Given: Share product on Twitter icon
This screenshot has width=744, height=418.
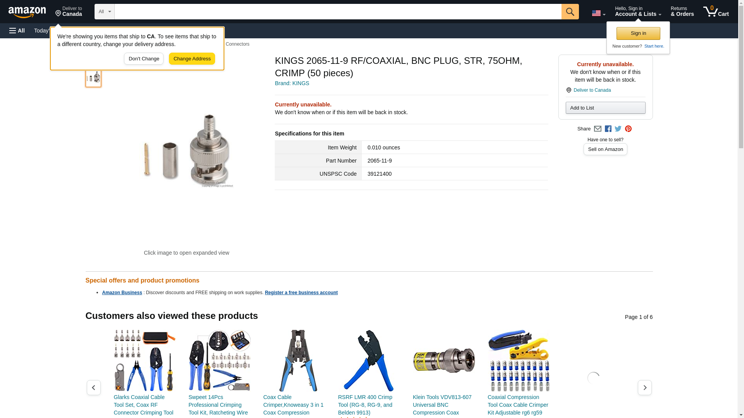Looking at the screenshot, I should pos(618,129).
